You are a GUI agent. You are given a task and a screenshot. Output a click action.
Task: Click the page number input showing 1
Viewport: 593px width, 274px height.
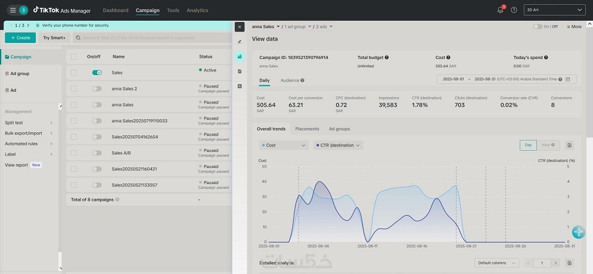tap(542, 263)
